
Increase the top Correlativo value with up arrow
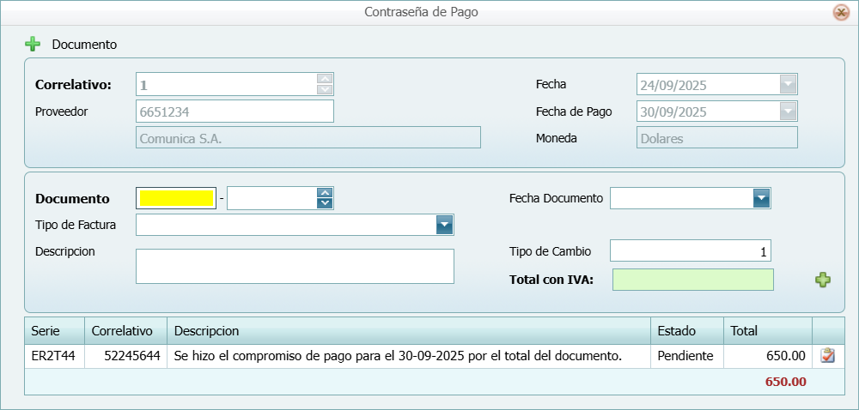[x=325, y=79]
